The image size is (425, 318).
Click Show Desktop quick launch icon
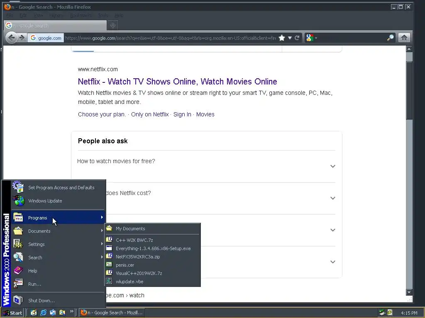34,313
